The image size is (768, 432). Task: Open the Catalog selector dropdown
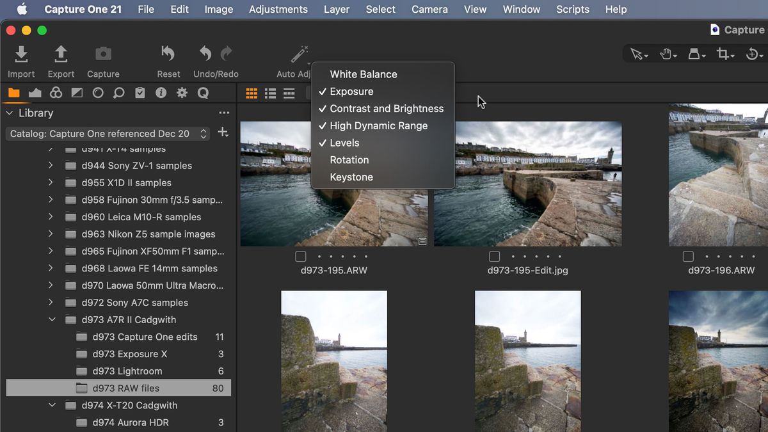[x=204, y=133]
